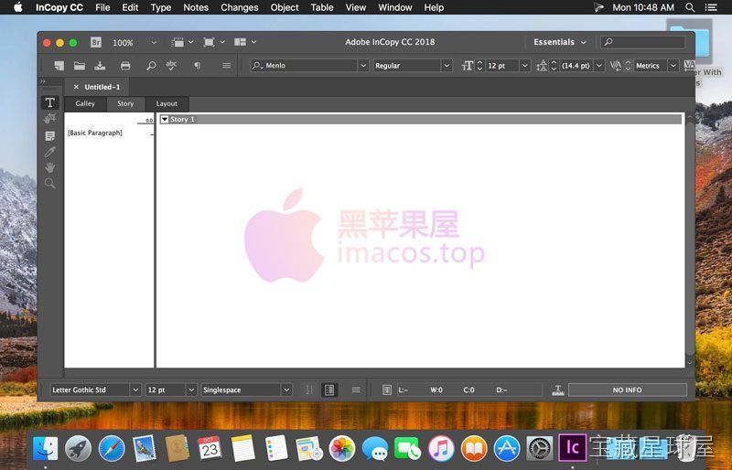Click the InCopy Ic Dock icon
Image resolution: width=732 pixels, height=470 pixels.
click(573, 447)
